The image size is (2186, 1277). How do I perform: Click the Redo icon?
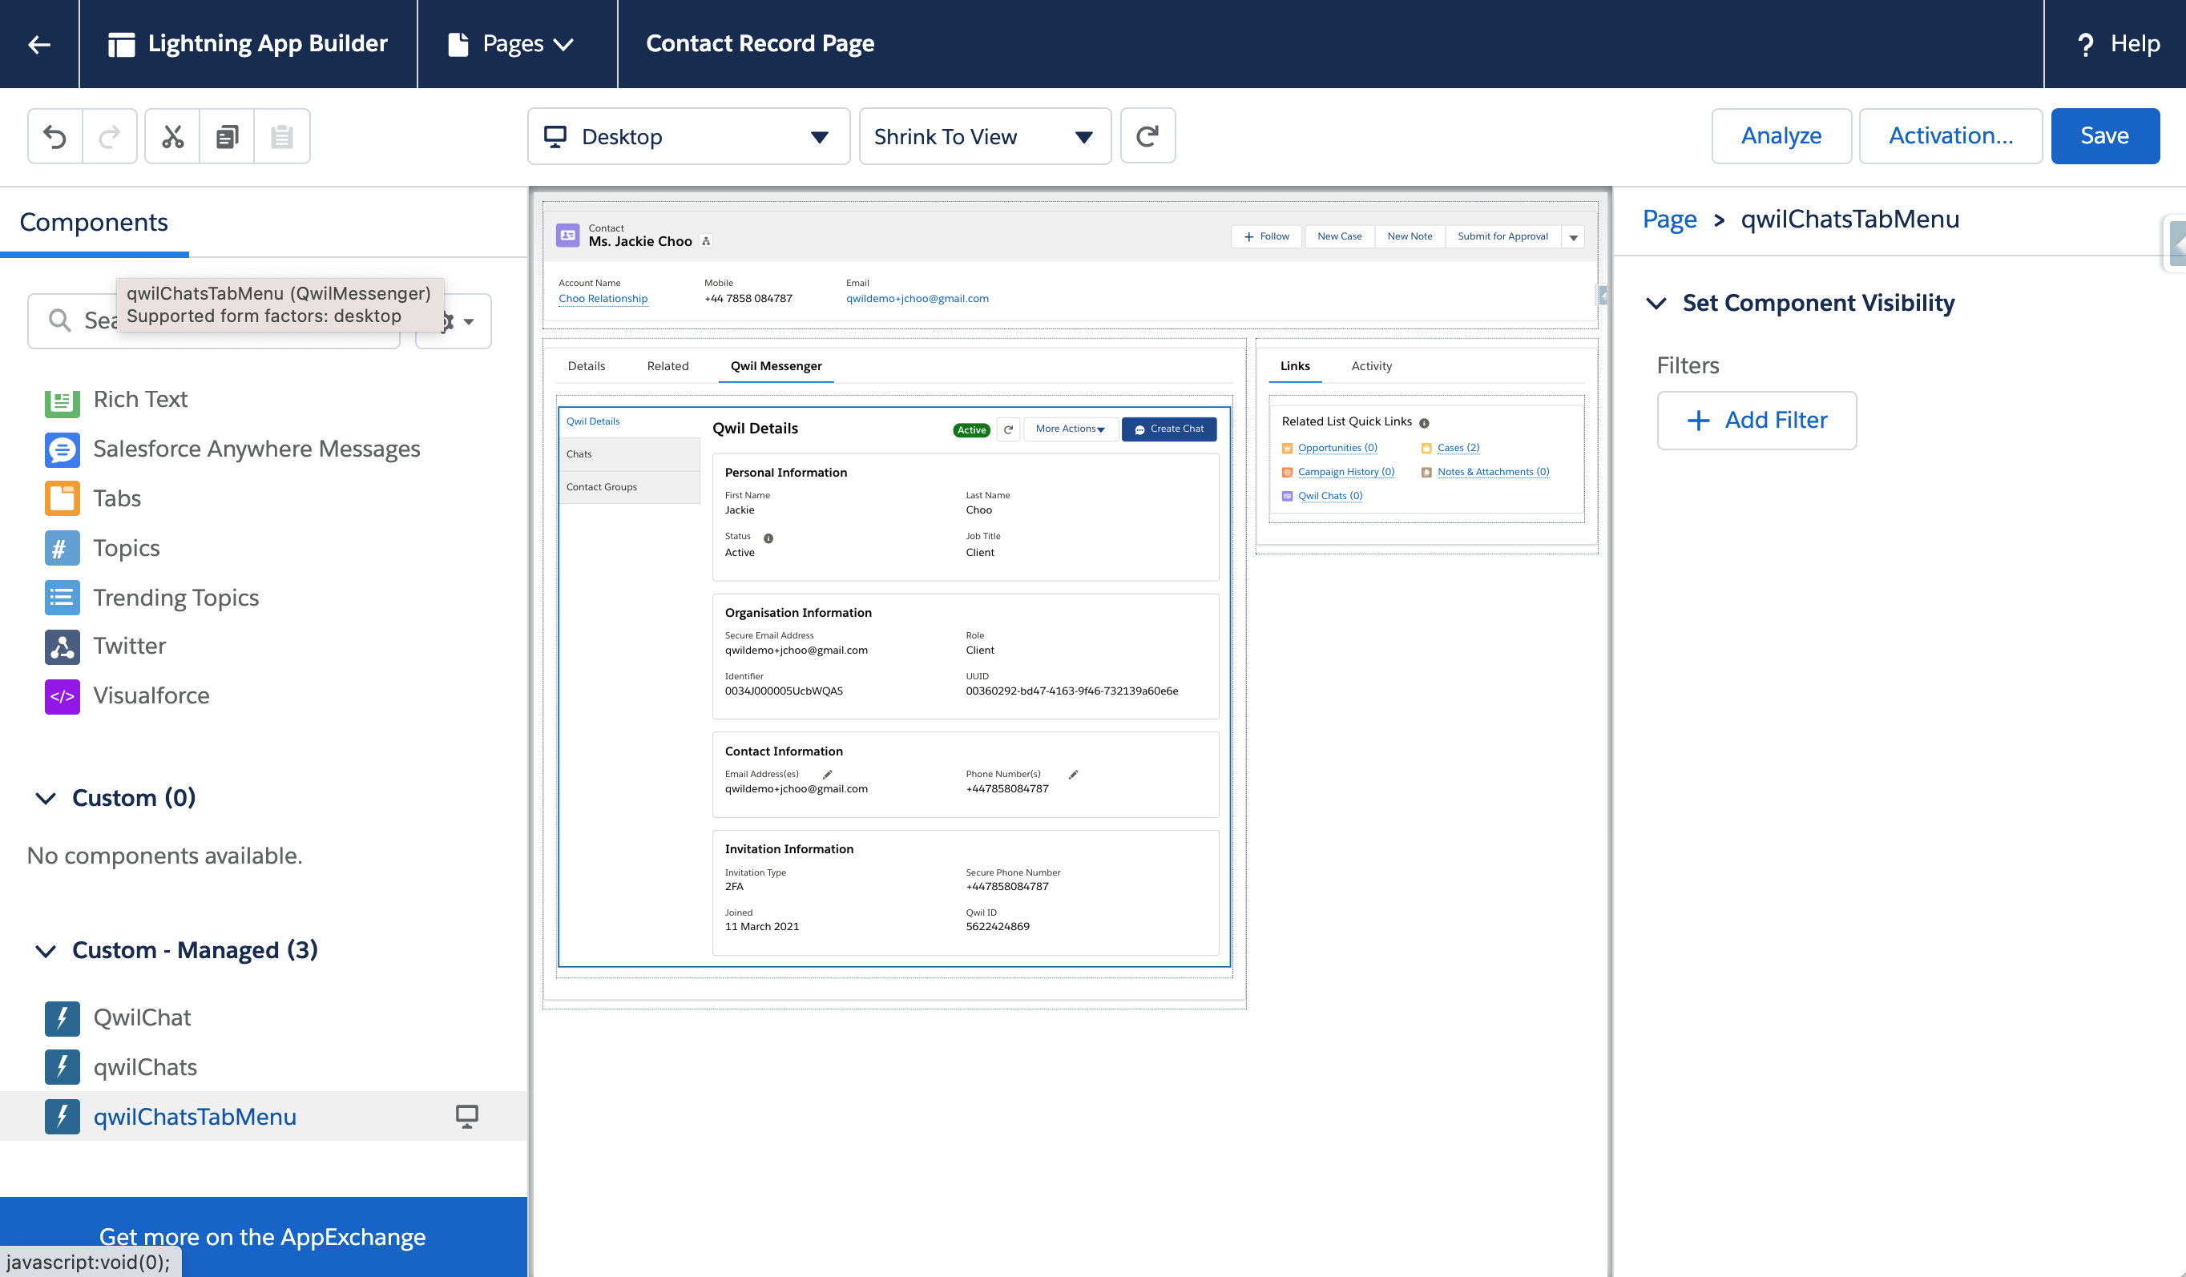click(x=109, y=136)
